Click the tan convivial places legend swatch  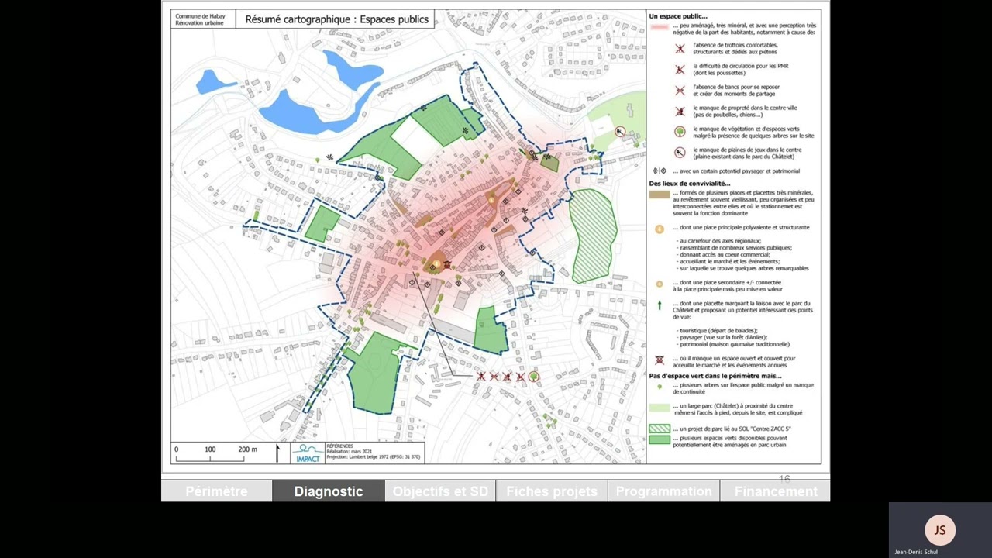click(660, 194)
